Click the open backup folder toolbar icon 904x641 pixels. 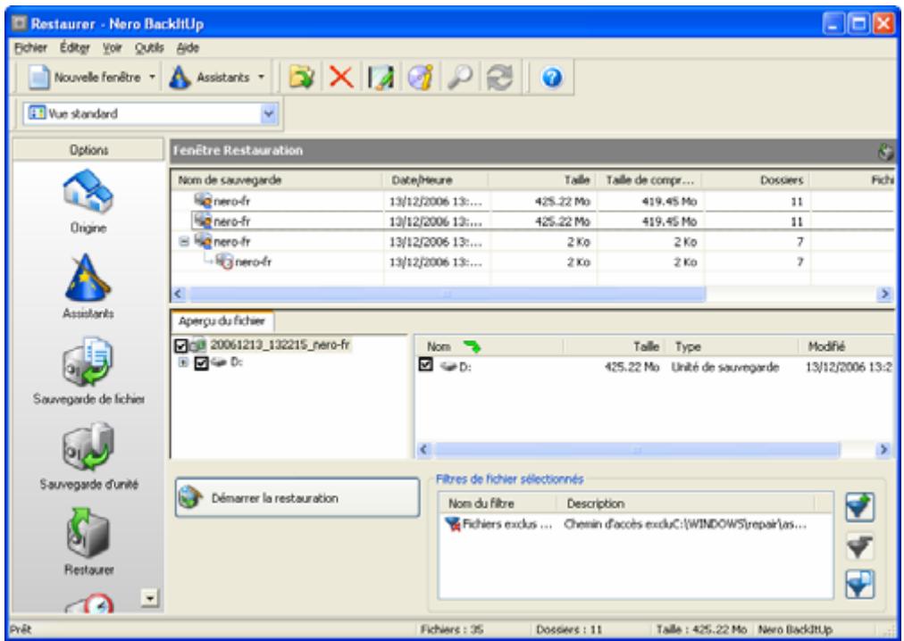click(x=302, y=78)
